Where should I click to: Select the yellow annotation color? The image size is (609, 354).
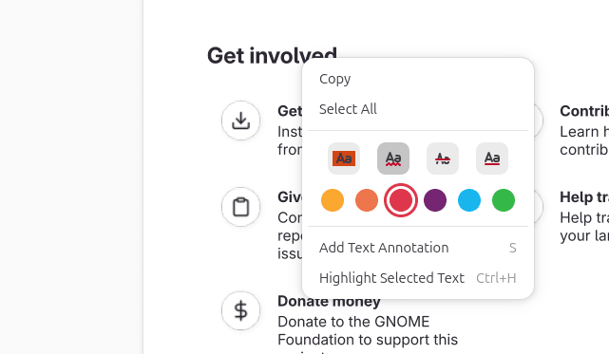click(333, 200)
